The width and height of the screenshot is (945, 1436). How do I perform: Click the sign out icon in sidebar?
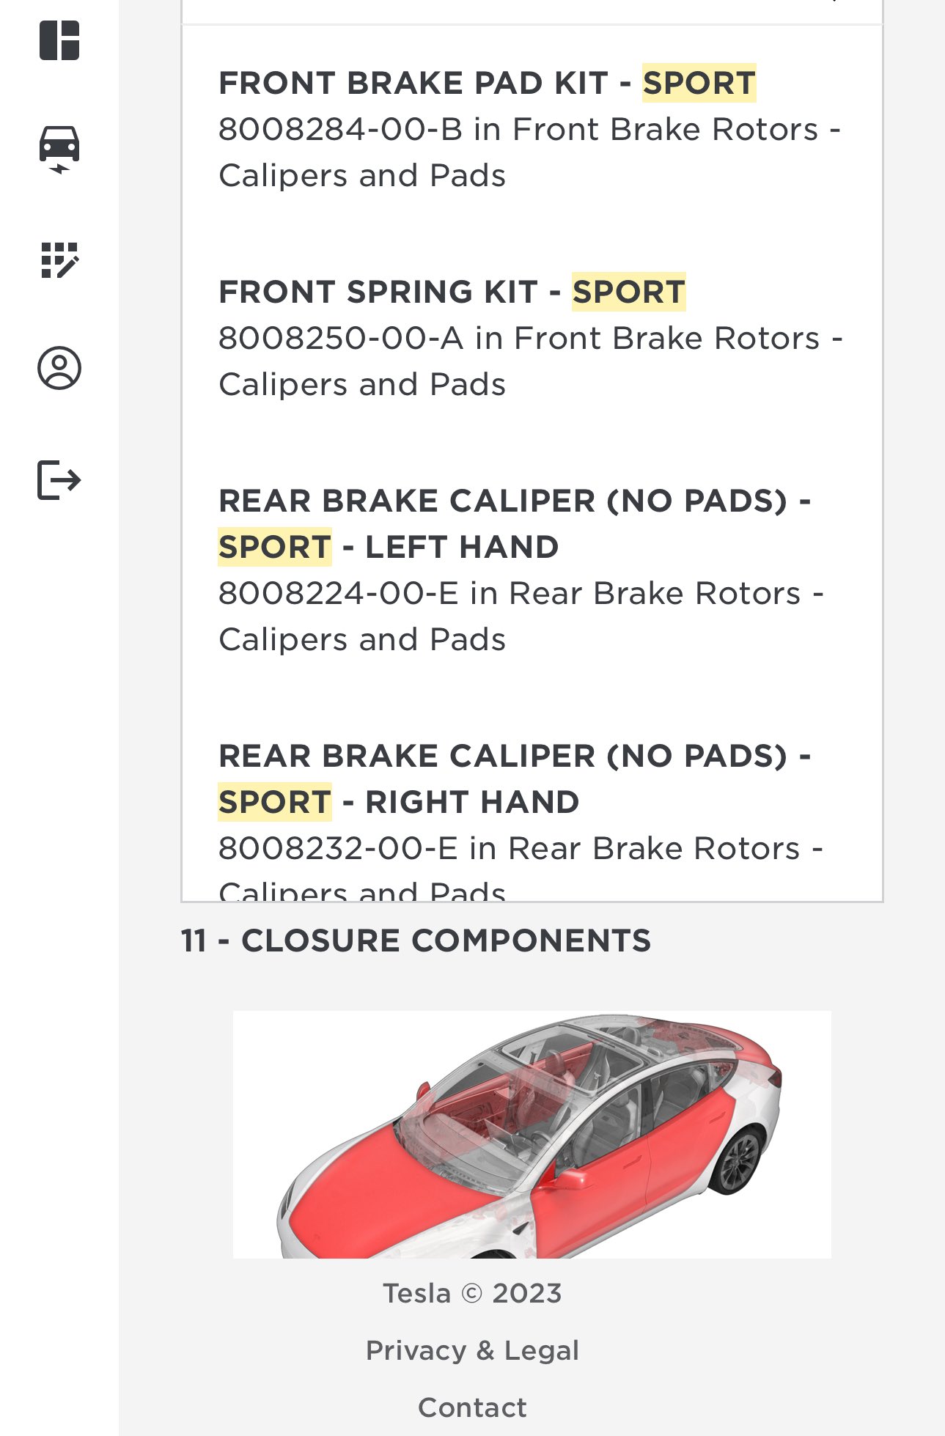59,480
